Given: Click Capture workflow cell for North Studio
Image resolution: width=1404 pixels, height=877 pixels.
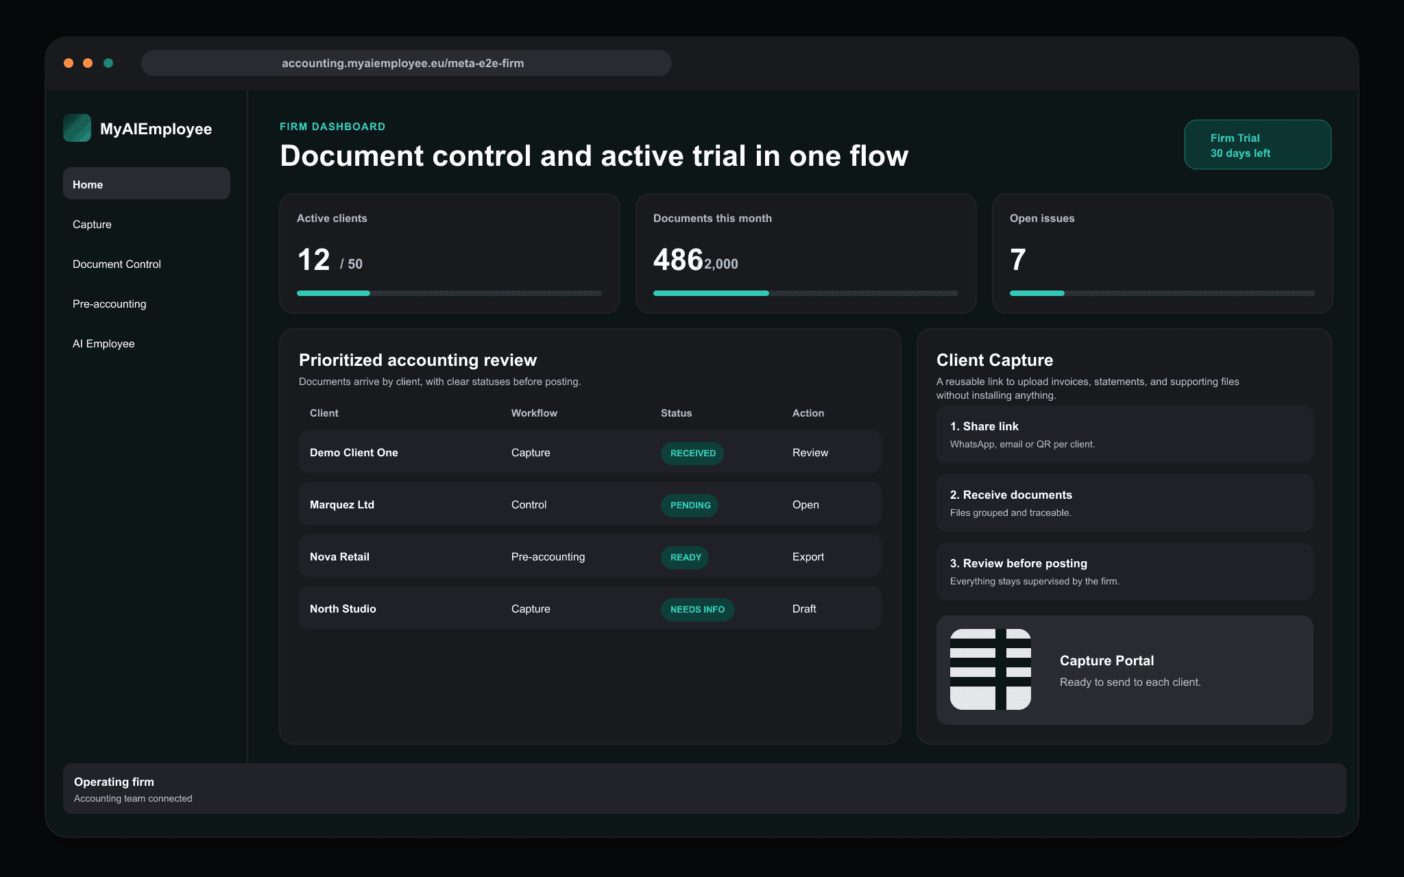Looking at the screenshot, I should 531,609.
